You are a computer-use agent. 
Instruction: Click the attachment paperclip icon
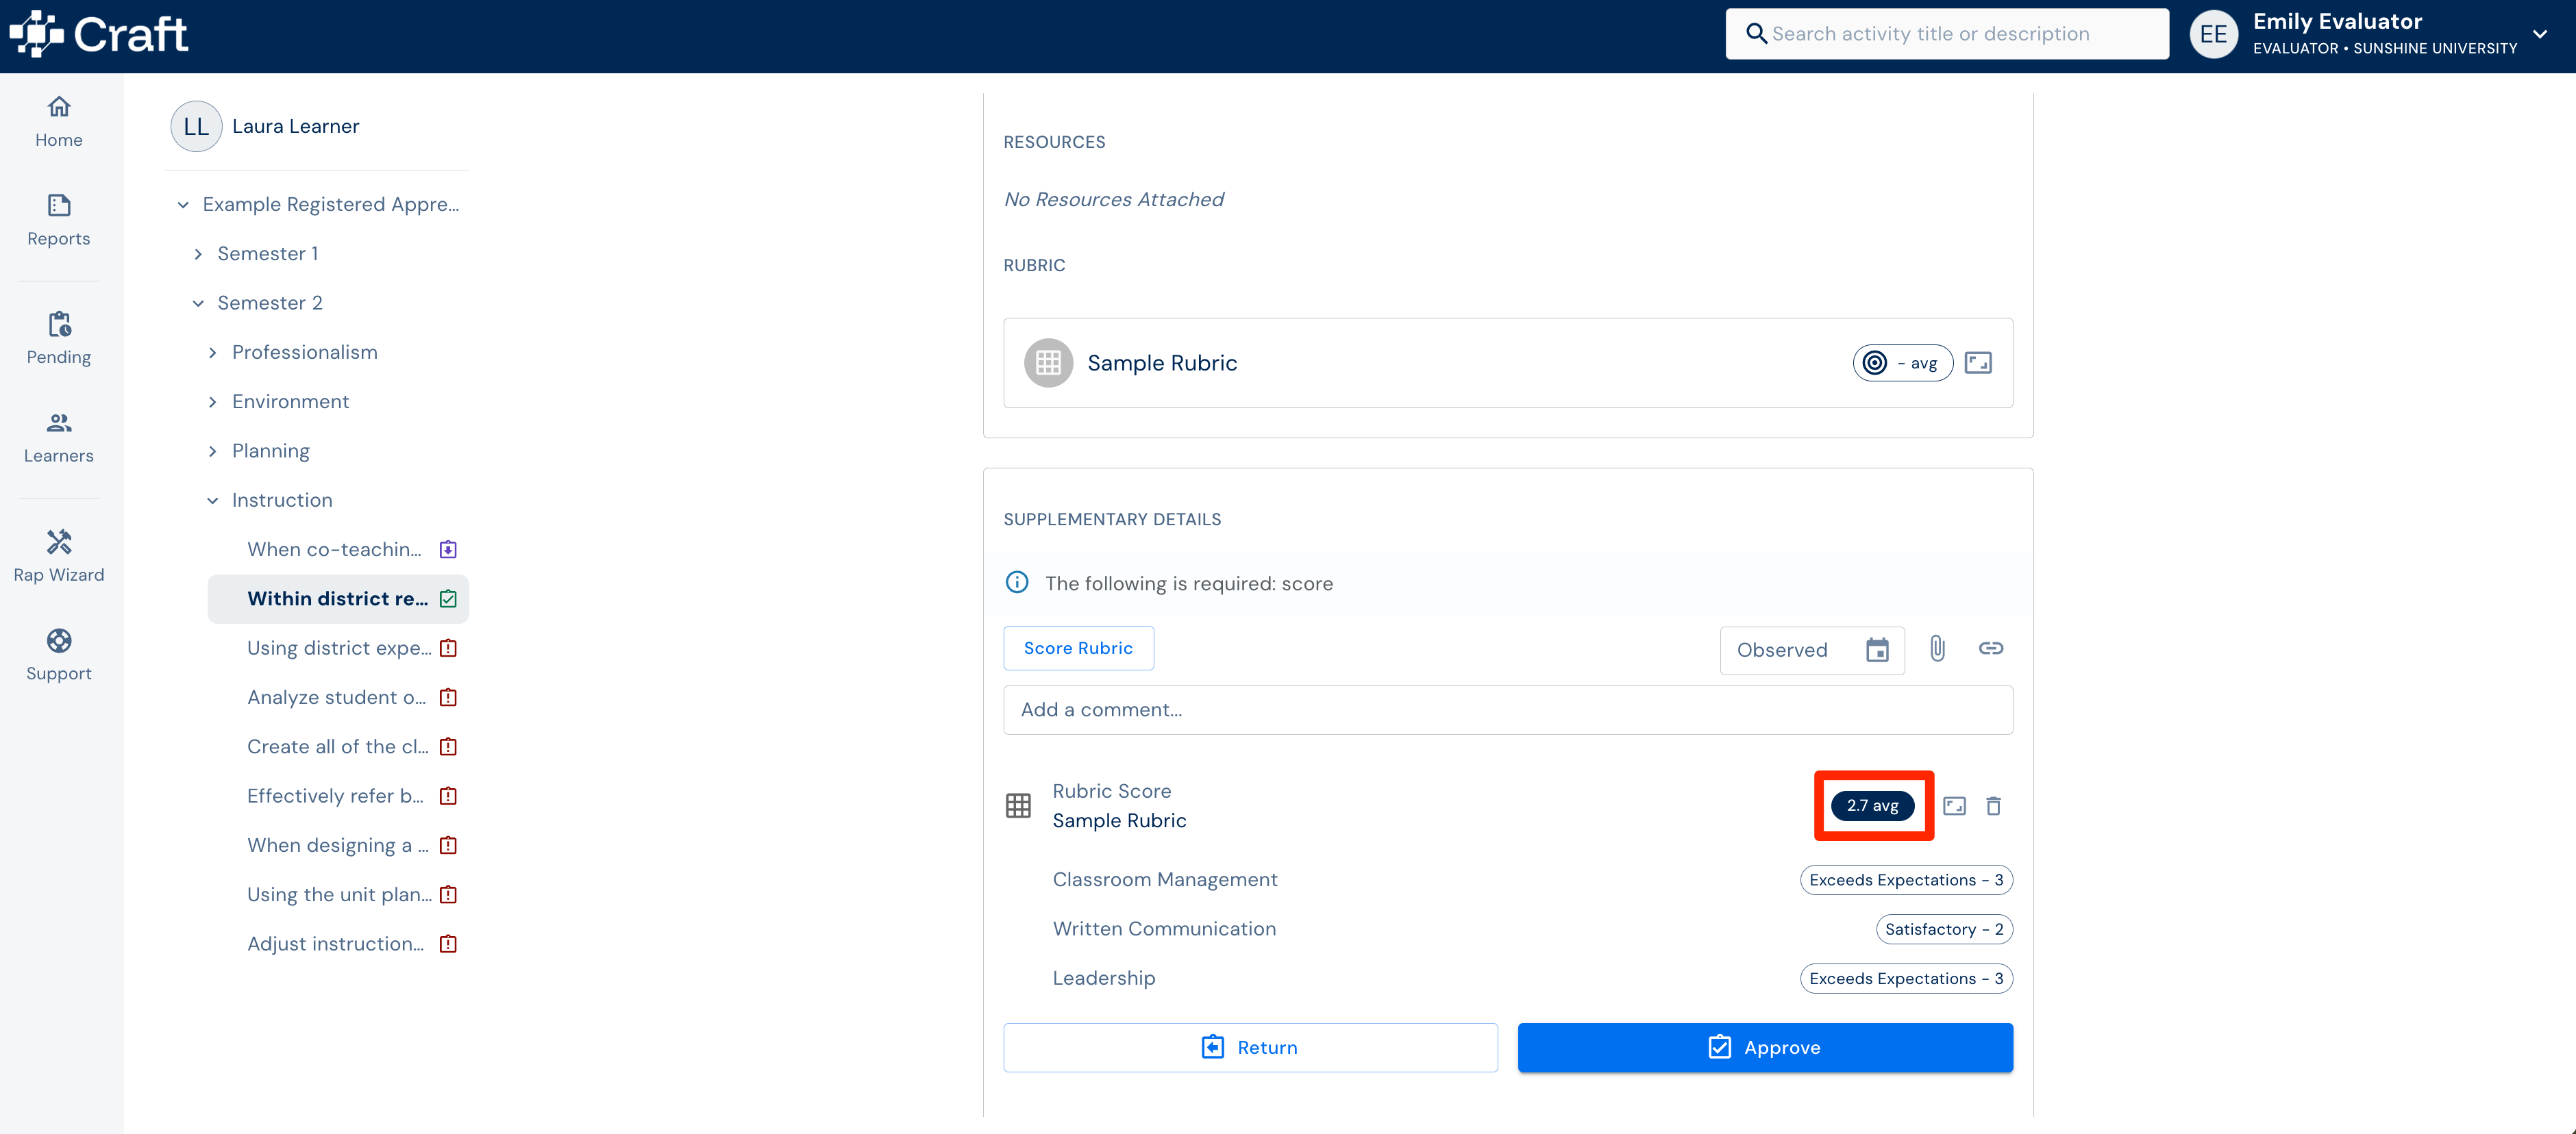[1937, 648]
